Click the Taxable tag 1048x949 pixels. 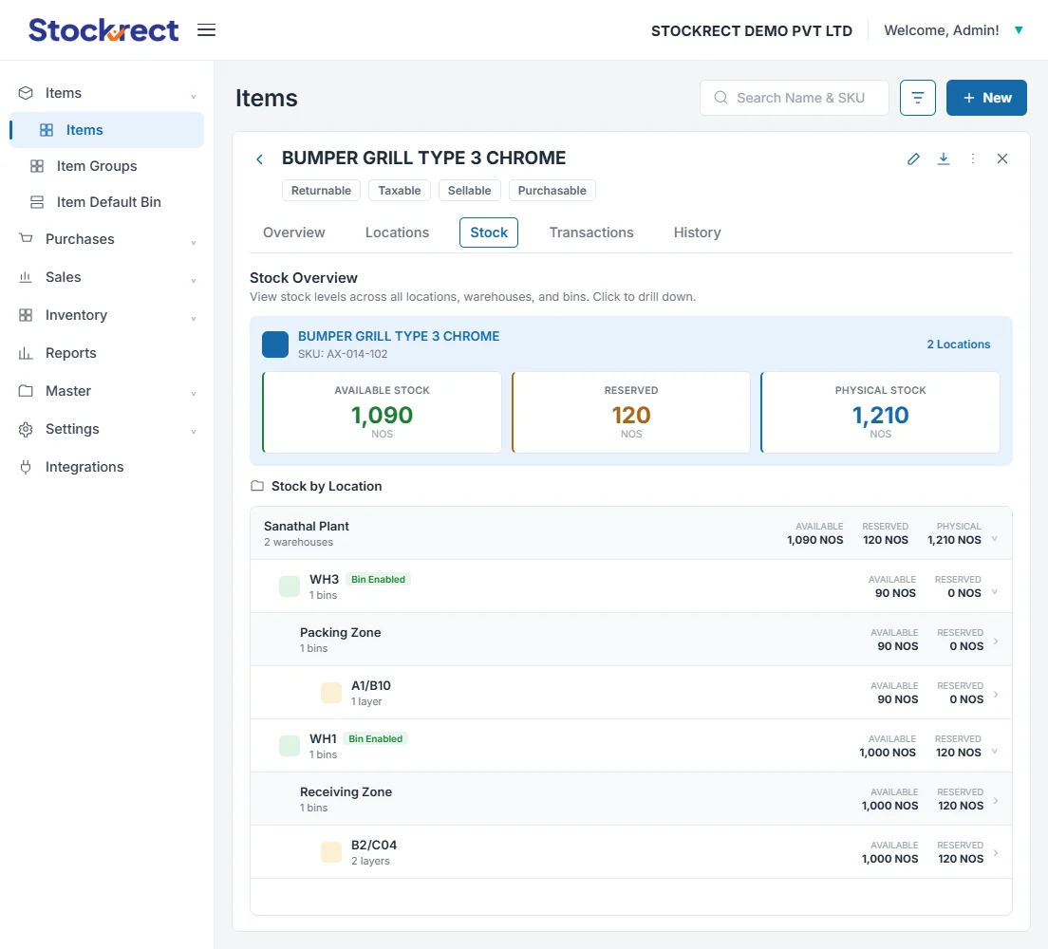coord(400,191)
